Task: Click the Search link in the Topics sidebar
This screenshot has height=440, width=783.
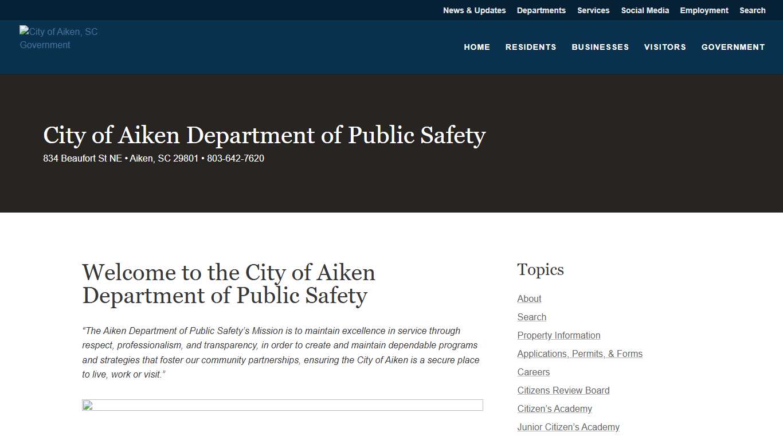Action: click(531, 317)
